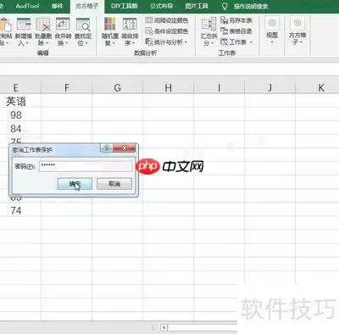
Task: Switch to the 公式向导 tab
Action: click(161, 6)
